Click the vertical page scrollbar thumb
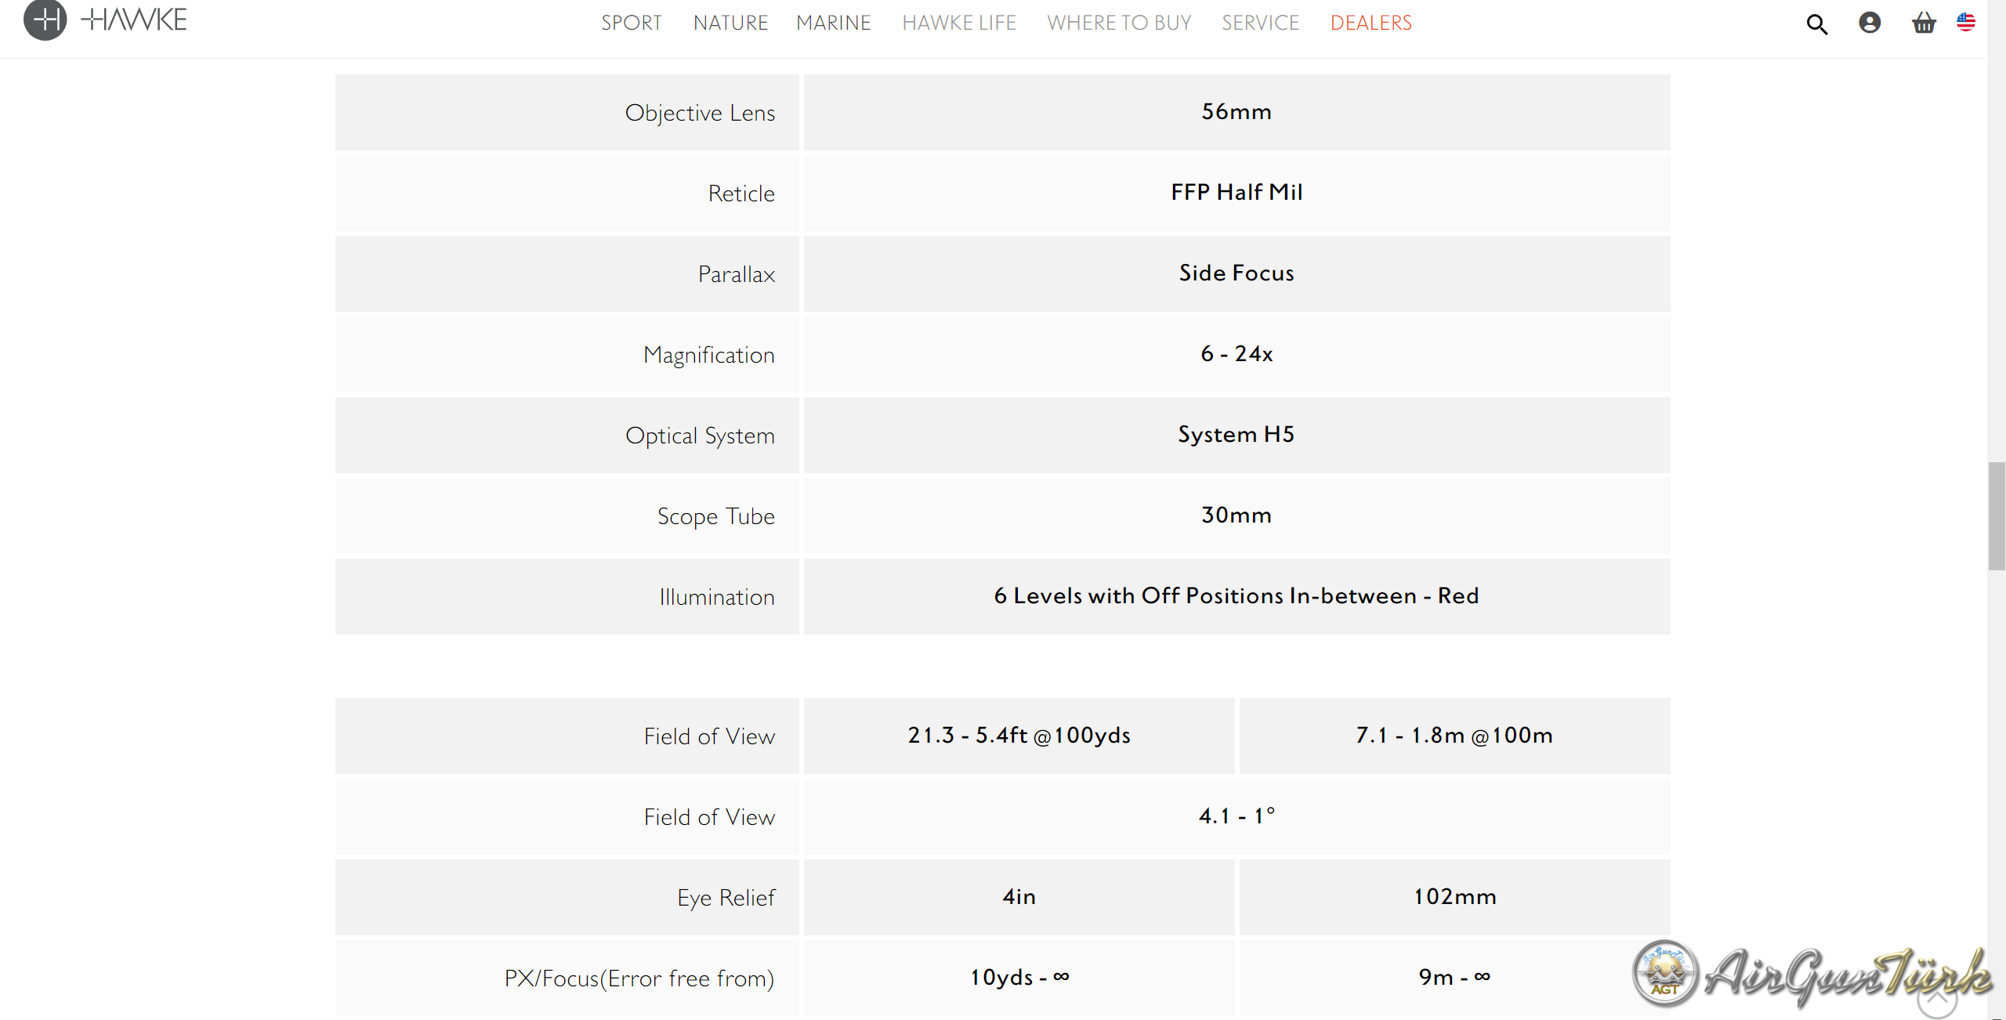Image resolution: width=2006 pixels, height=1020 pixels. [1996, 515]
